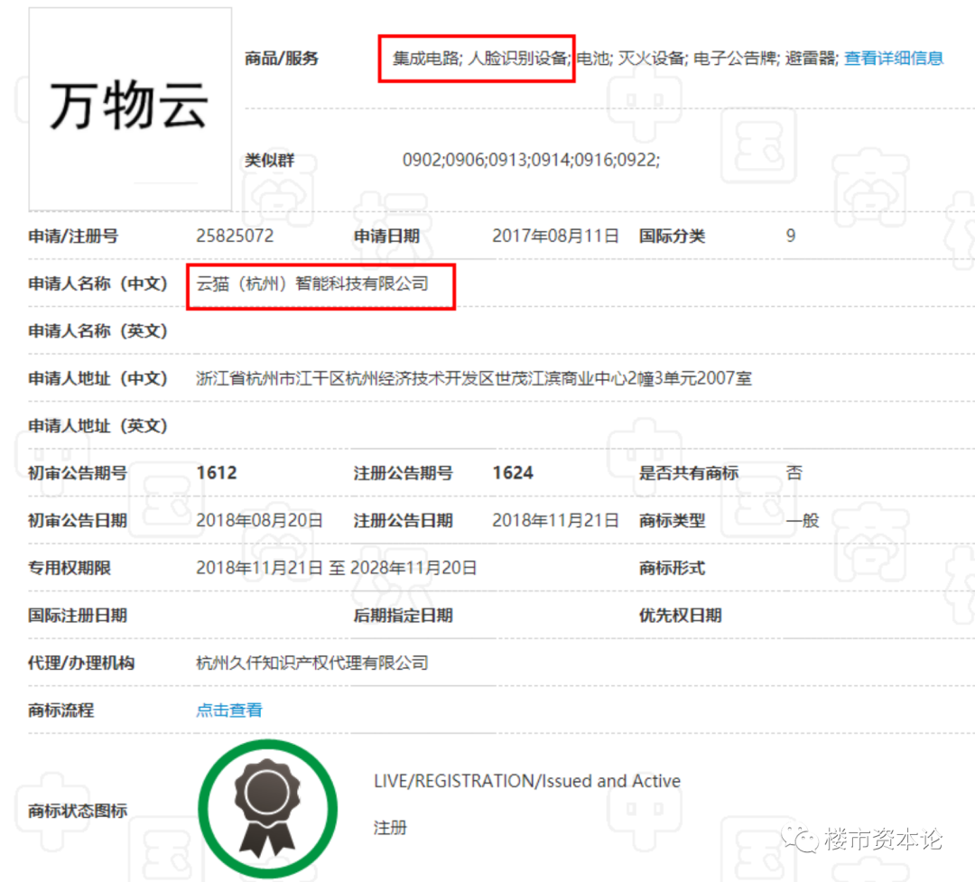
Task: Click the green registered status badge icon
Action: point(267,809)
